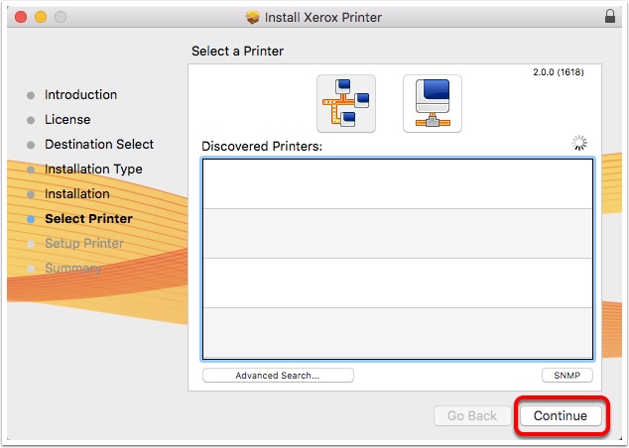The height and width of the screenshot is (448, 629).
Task: Click the Select a Printer heading
Action: pos(237,51)
